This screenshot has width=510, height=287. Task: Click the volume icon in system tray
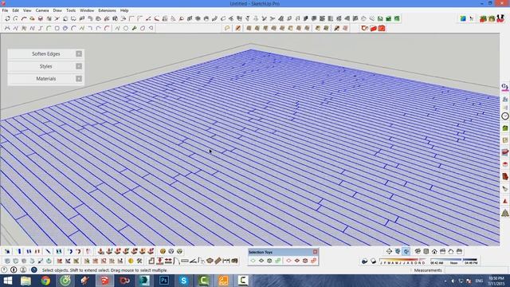click(x=453, y=281)
